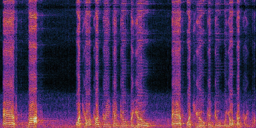Click the onset of the middle speech segment
Viewport: 256px width, 128px height.
(x=78, y=62)
